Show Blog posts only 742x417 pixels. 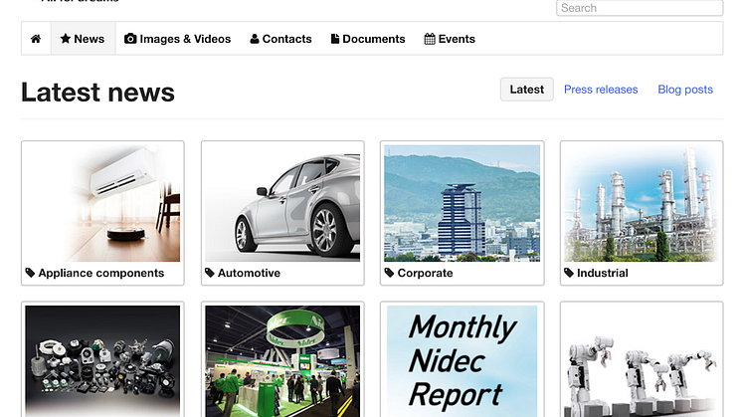coord(685,90)
